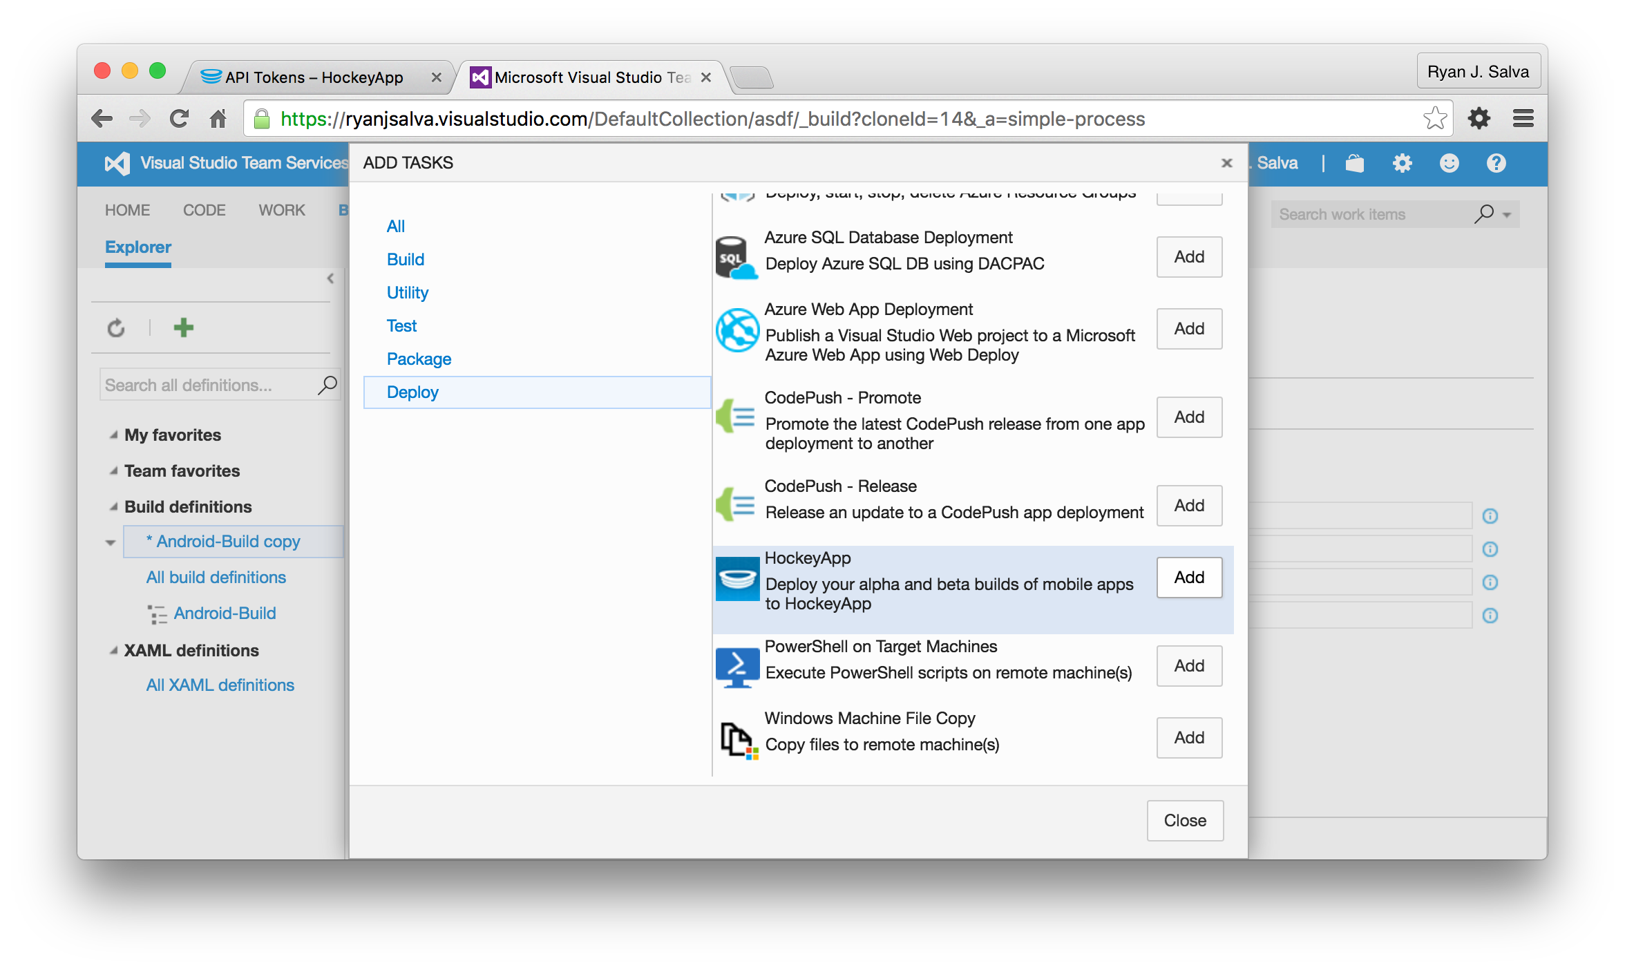Bookmark page with the star icon
This screenshot has width=1625, height=970.
tap(1435, 119)
